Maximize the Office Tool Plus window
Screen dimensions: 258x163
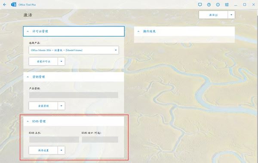click(x=245, y=5)
